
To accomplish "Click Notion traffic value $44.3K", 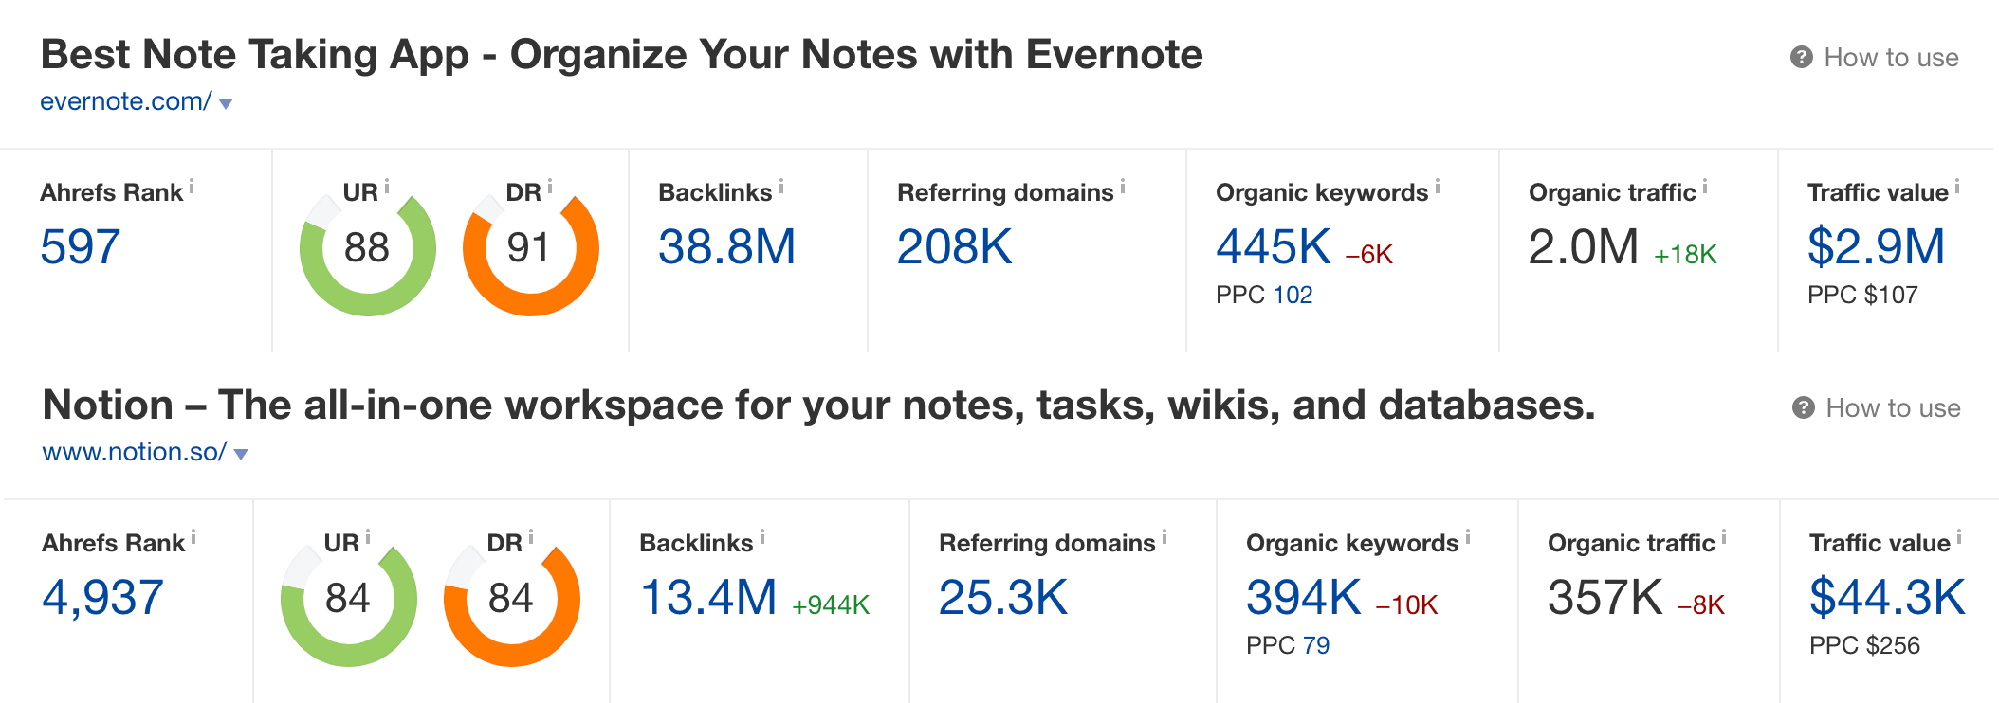I will [1887, 598].
